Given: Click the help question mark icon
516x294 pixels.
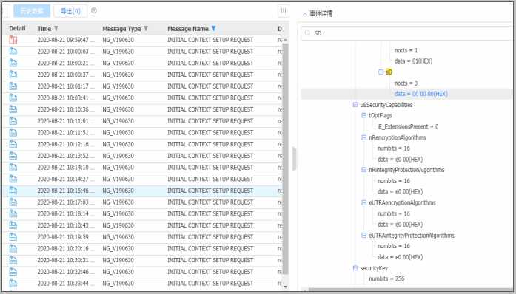Looking at the screenshot, I should [94, 10].
